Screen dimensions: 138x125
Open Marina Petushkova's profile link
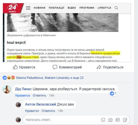[30, 78]
